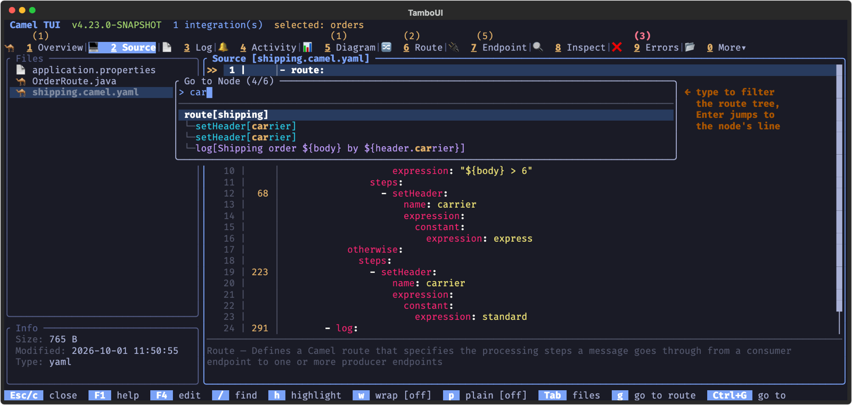Click the F4 edit key hint
The width and height of the screenshot is (852, 405).
pos(176,395)
